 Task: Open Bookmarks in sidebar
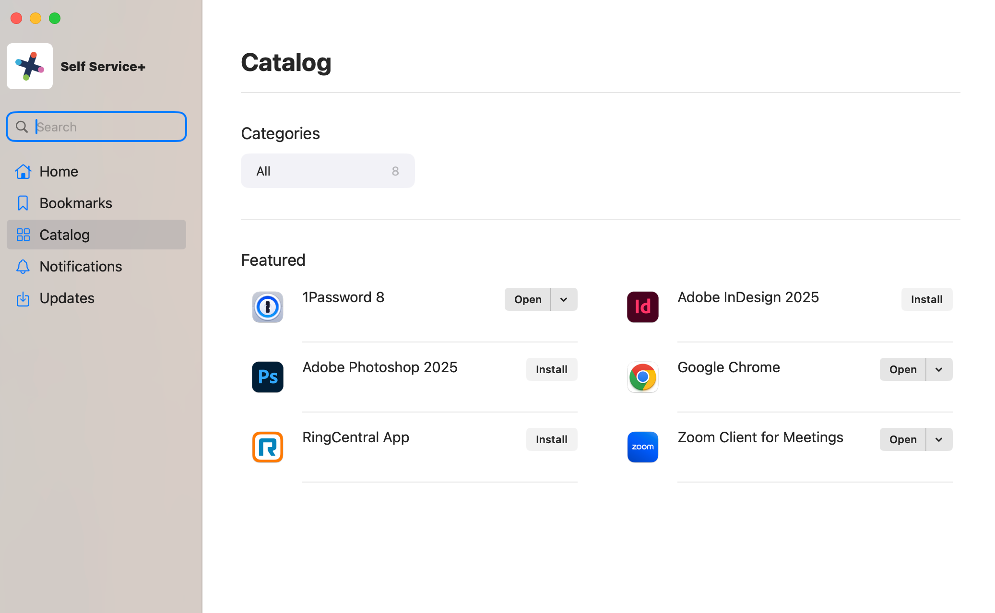[x=96, y=203]
